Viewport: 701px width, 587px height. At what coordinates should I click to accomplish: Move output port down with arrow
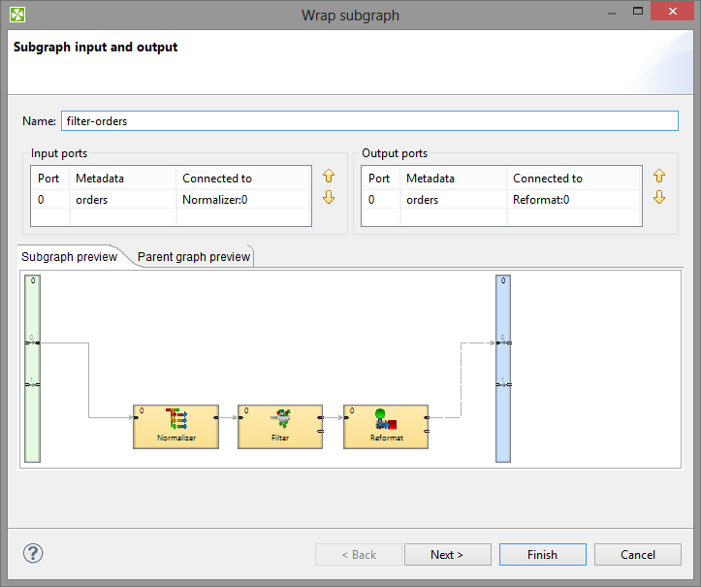(659, 197)
